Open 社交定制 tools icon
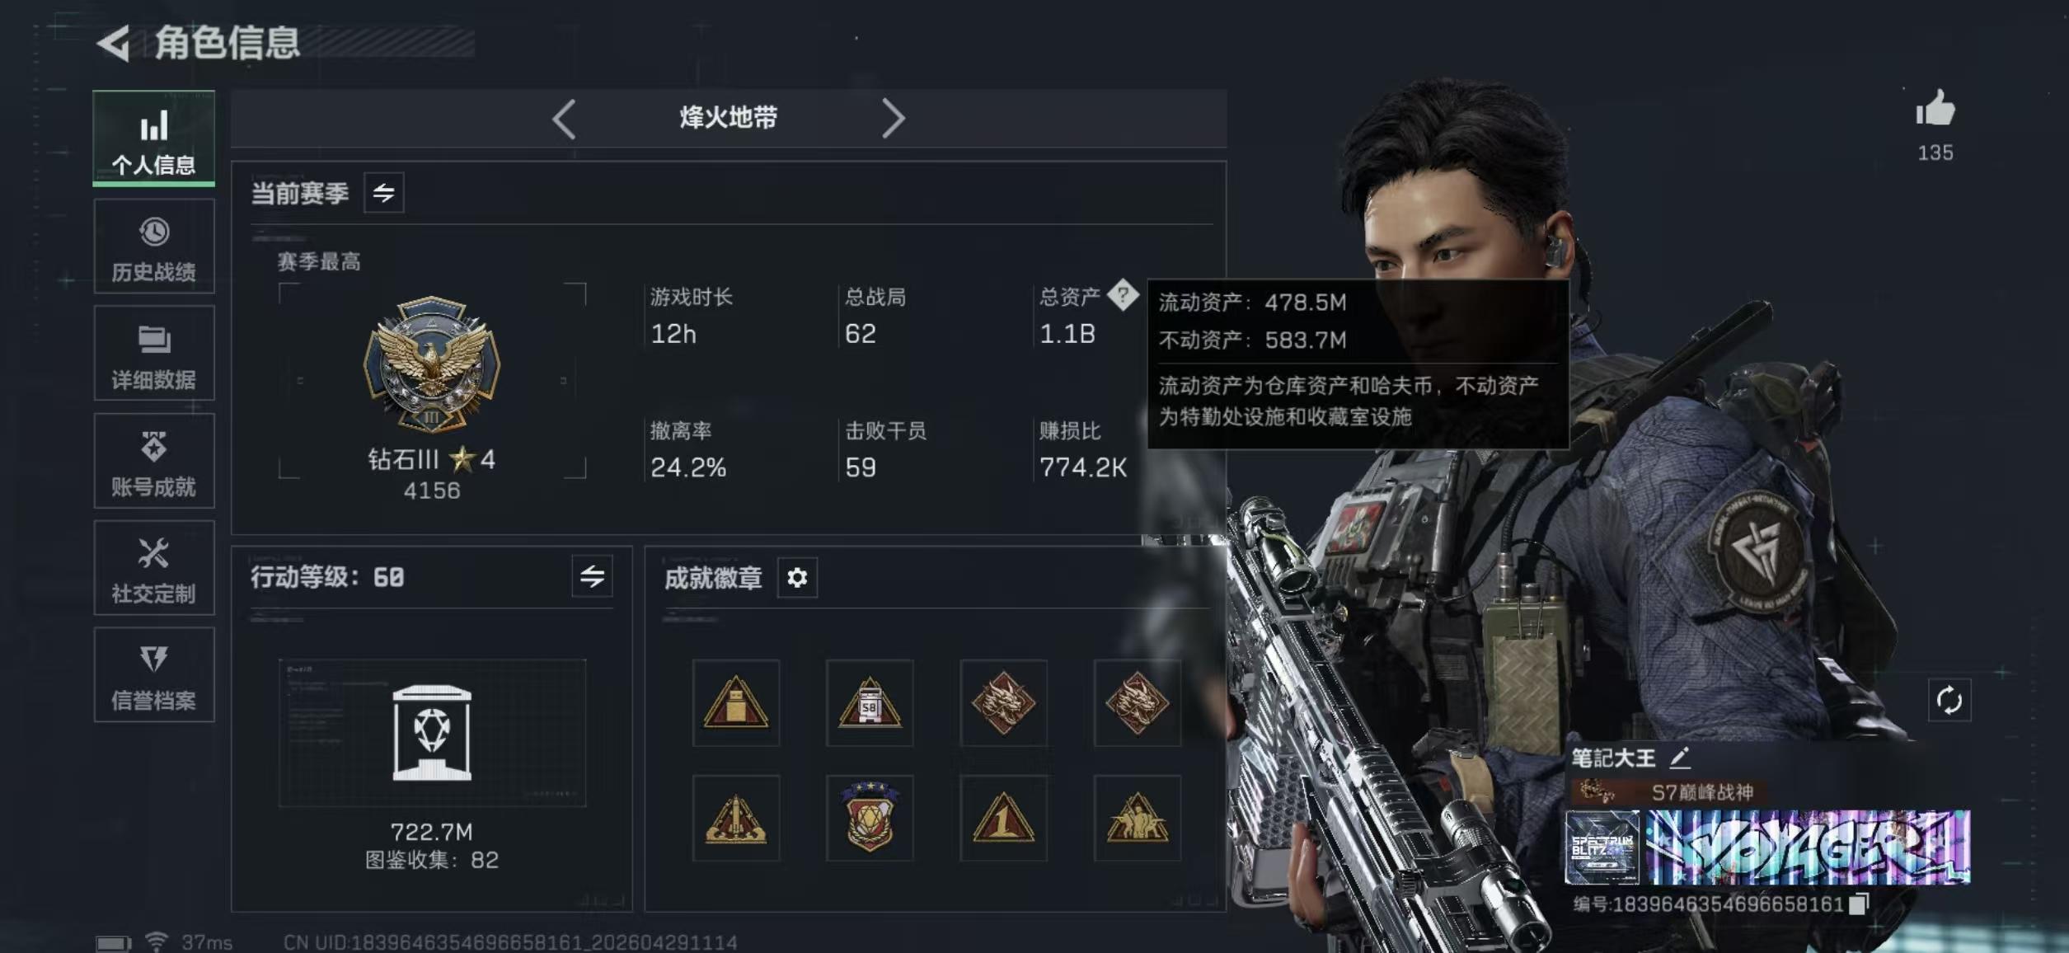 154,567
